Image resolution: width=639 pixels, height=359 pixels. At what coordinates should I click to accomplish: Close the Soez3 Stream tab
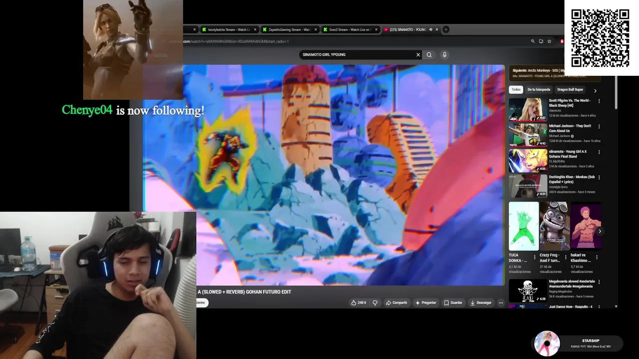[376, 29]
